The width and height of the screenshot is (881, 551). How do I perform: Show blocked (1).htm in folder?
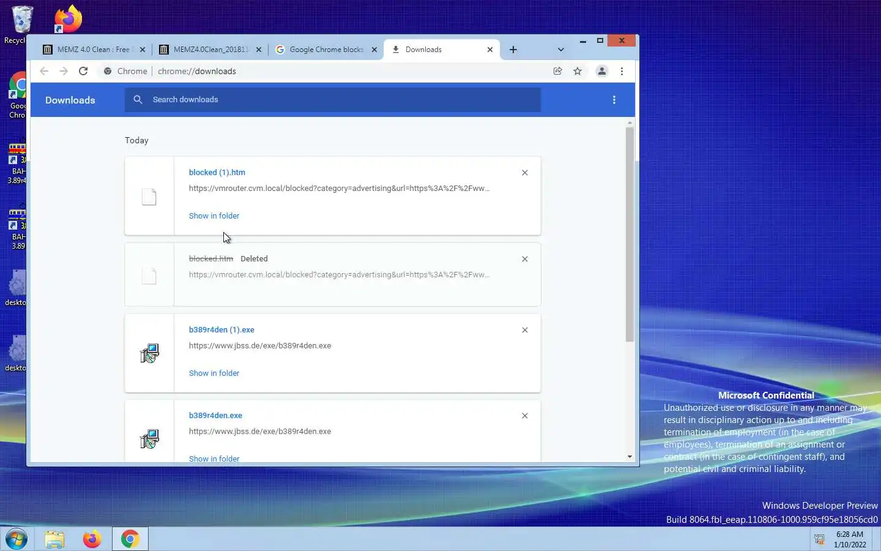[214, 216]
